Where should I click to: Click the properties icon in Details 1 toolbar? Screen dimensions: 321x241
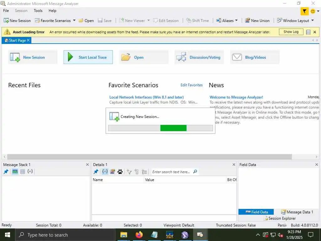pos(113,172)
